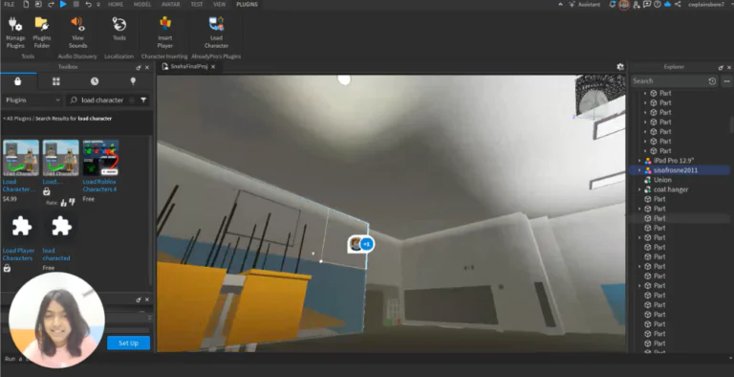Click the View Sounds plugin
This screenshot has width=734, height=377.
[x=77, y=33]
